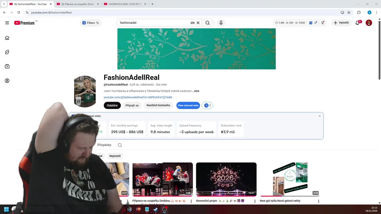Open the vidIQ list icon in header

(316, 23)
